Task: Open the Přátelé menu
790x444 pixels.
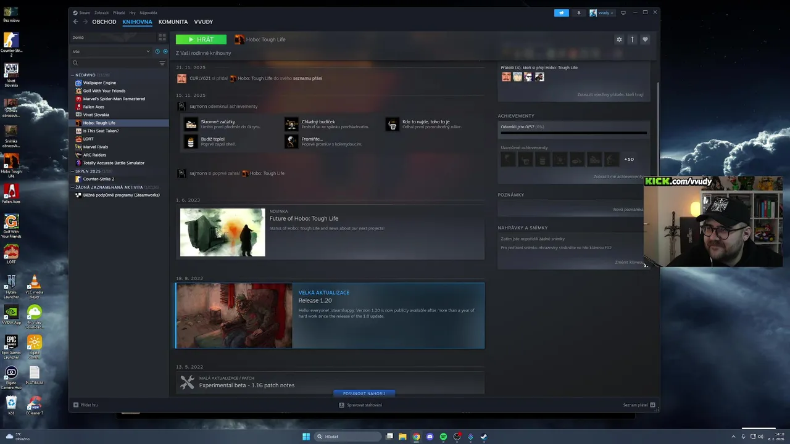Action: tap(119, 12)
